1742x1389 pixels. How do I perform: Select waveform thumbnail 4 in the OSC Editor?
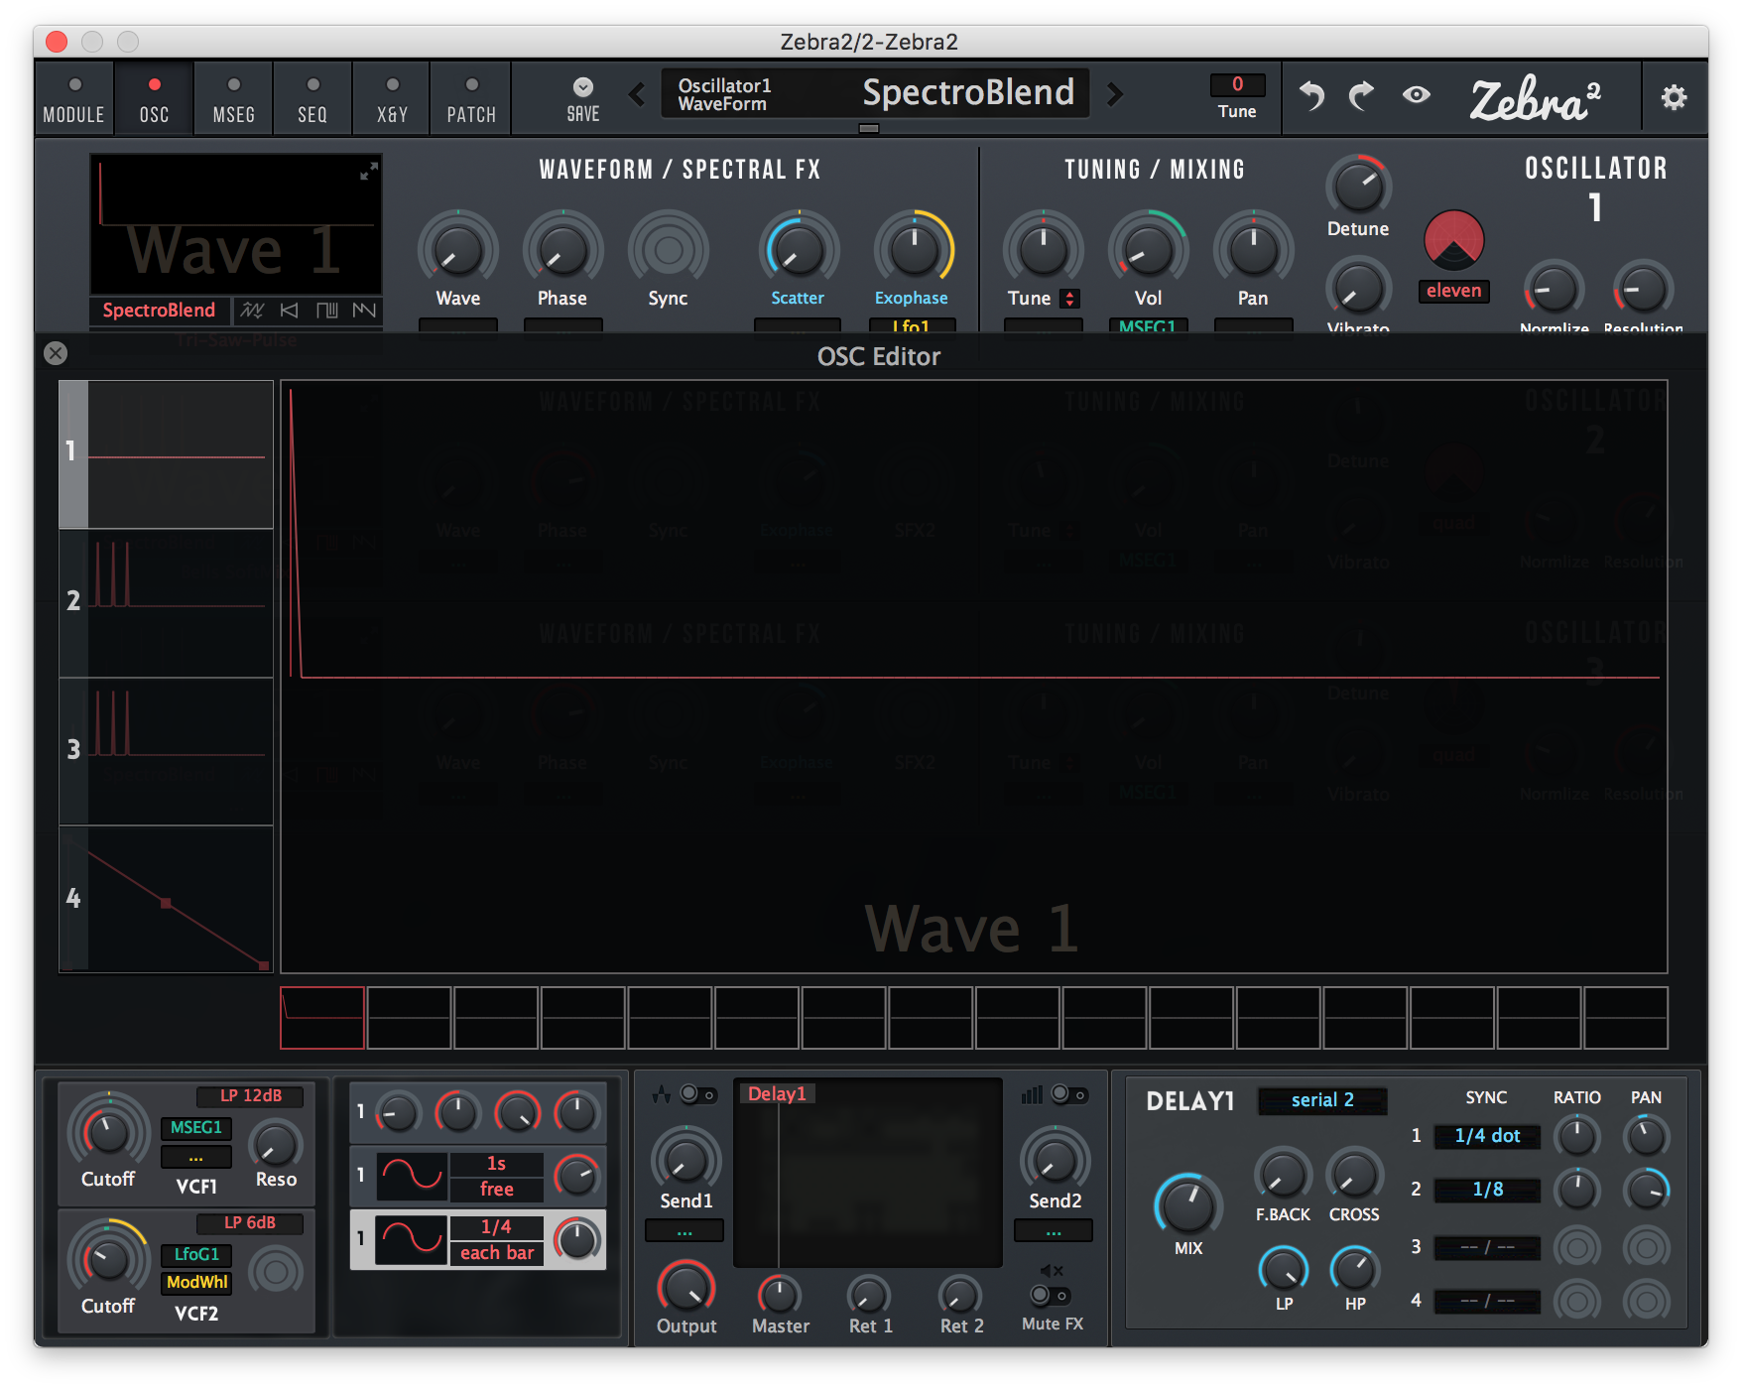[x=166, y=899]
